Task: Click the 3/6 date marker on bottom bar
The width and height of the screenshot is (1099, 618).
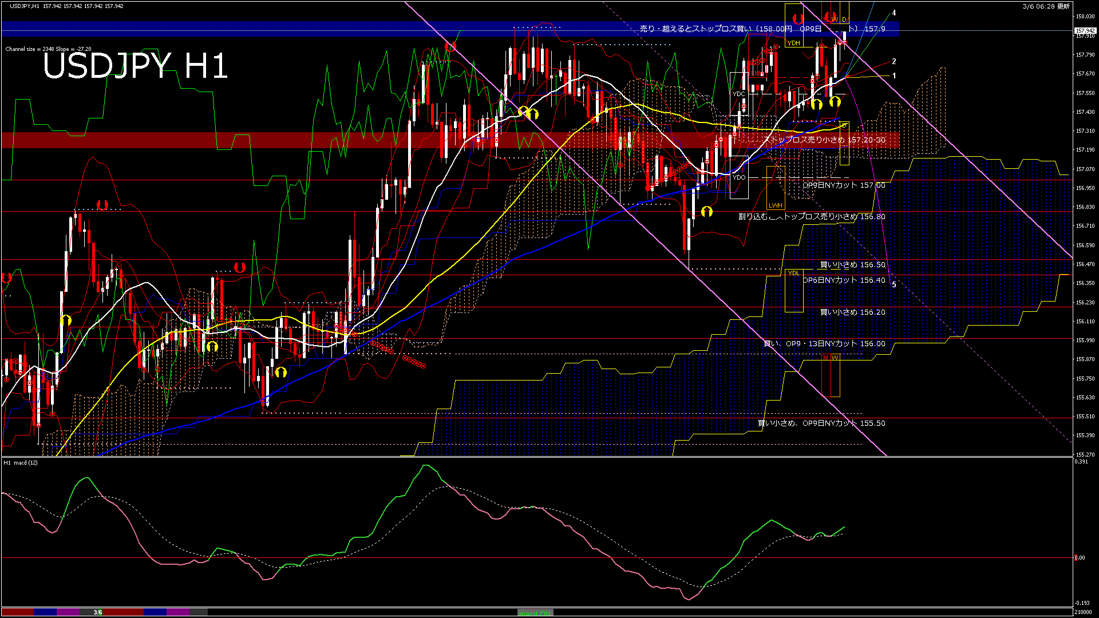Action: pyautogui.click(x=98, y=612)
